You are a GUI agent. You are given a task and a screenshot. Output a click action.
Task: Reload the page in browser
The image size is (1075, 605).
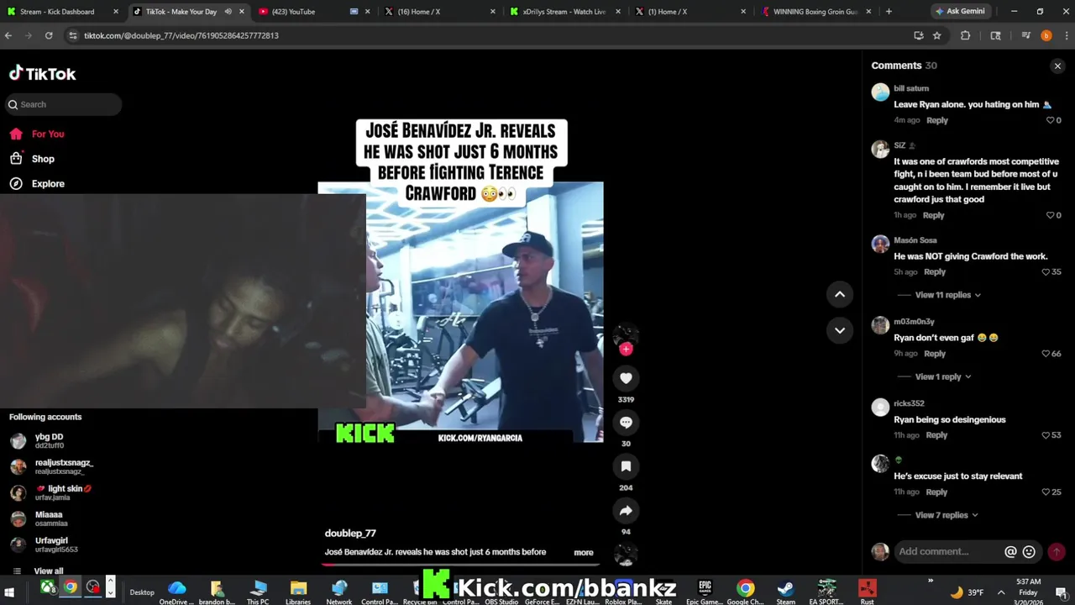click(49, 35)
